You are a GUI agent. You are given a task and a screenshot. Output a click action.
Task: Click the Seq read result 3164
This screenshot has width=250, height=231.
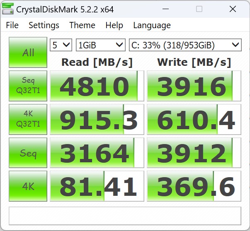[97, 153]
